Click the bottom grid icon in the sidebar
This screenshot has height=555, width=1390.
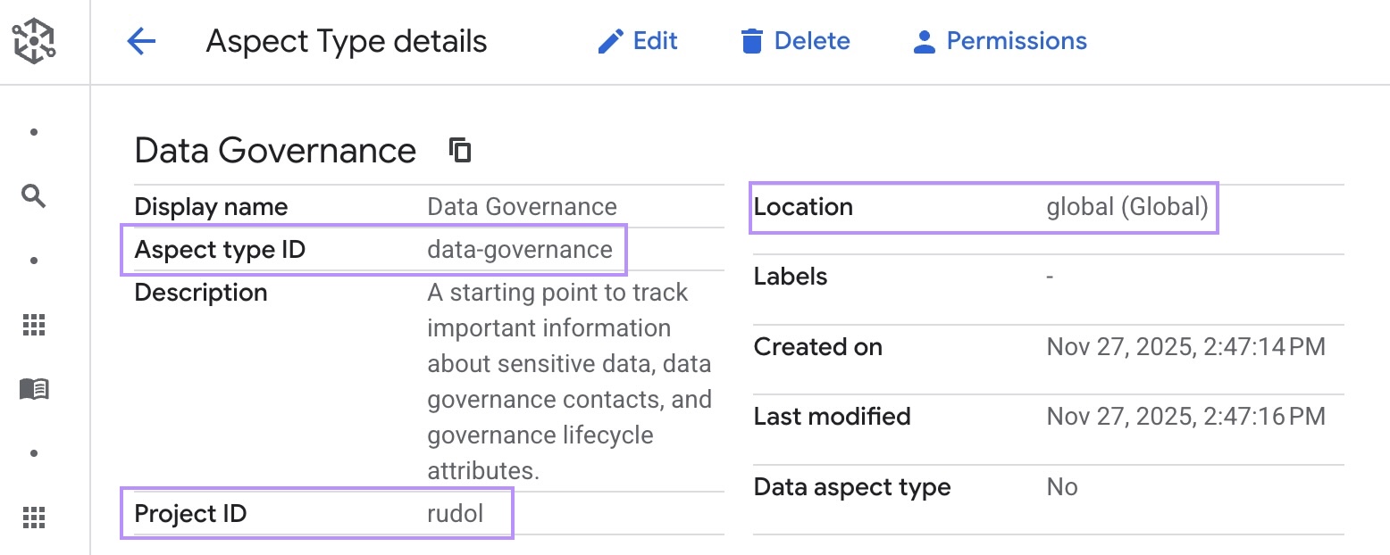click(34, 517)
